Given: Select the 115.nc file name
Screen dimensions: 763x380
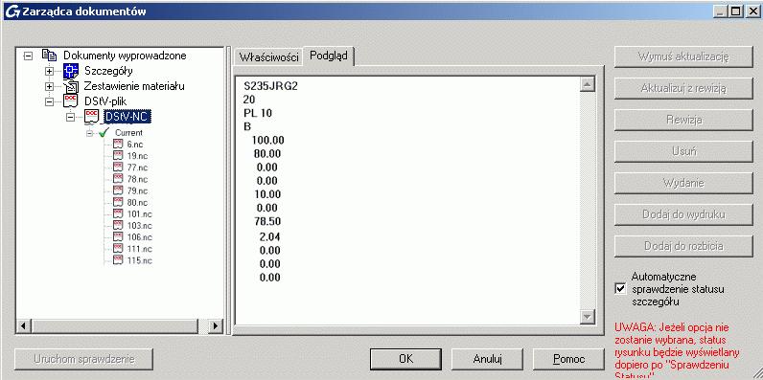Looking at the screenshot, I should click(140, 260).
